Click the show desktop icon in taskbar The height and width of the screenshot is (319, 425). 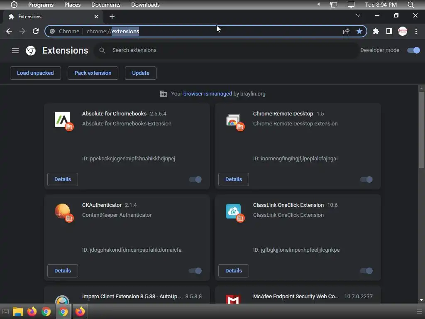point(5,312)
